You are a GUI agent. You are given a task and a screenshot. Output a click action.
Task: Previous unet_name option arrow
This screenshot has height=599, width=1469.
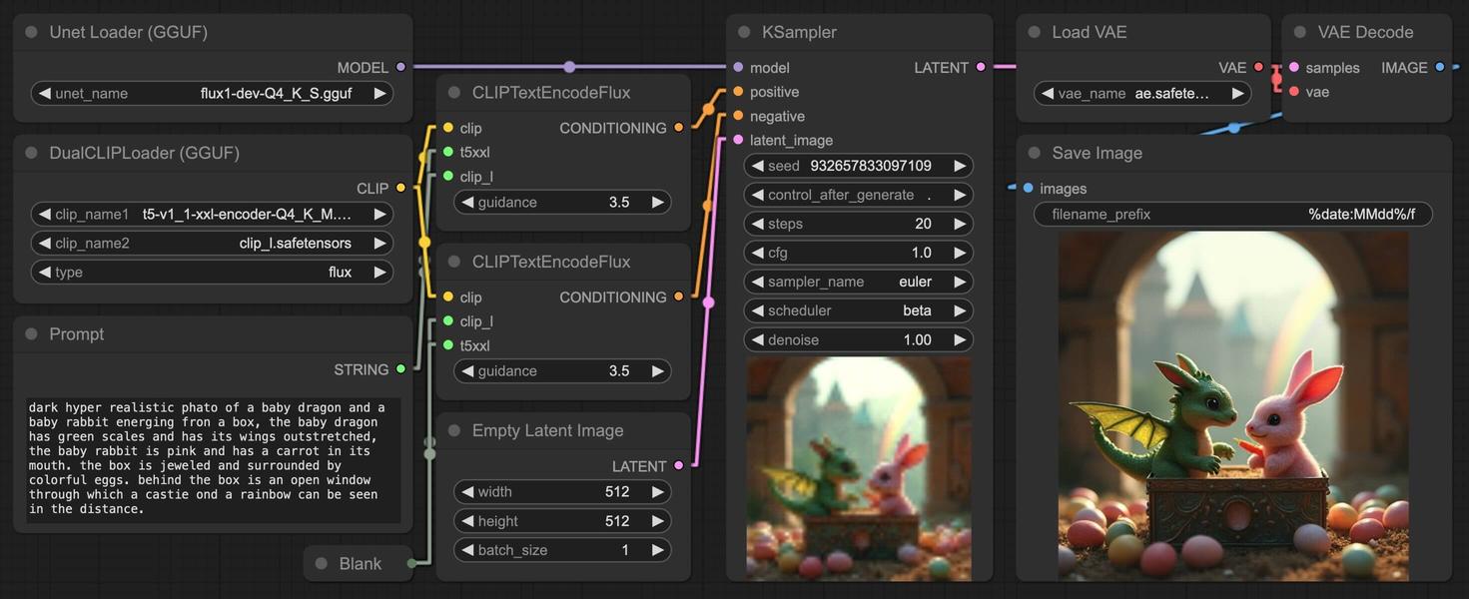[44, 93]
